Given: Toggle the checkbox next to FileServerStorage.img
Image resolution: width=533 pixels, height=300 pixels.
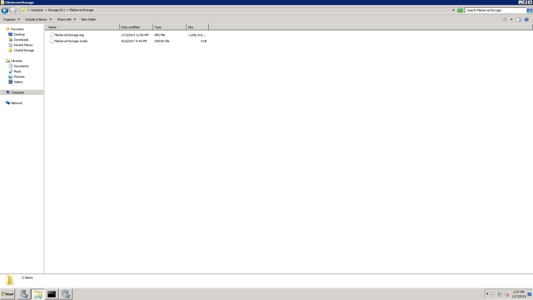Looking at the screenshot, I should click(52, 35).
